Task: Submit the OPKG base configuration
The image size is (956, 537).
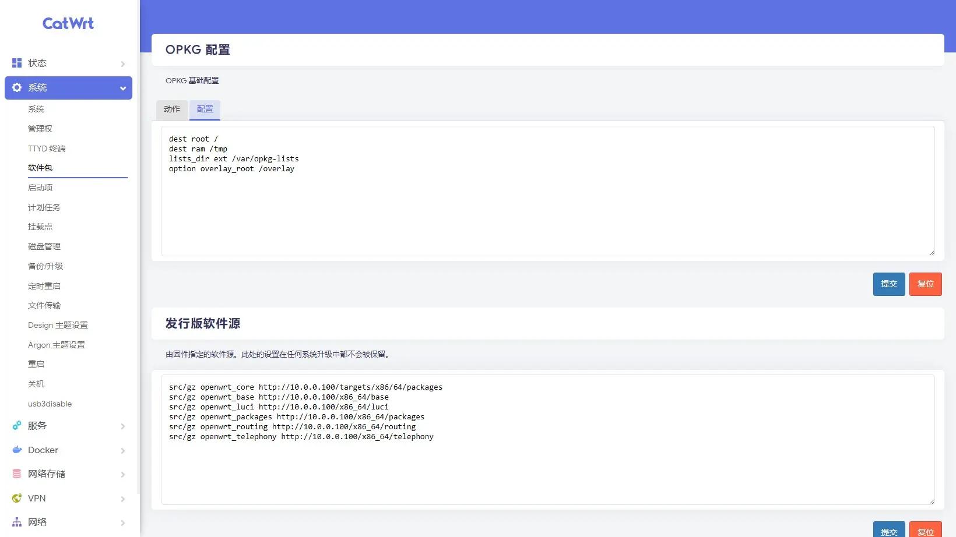Action: pos(889,284)
